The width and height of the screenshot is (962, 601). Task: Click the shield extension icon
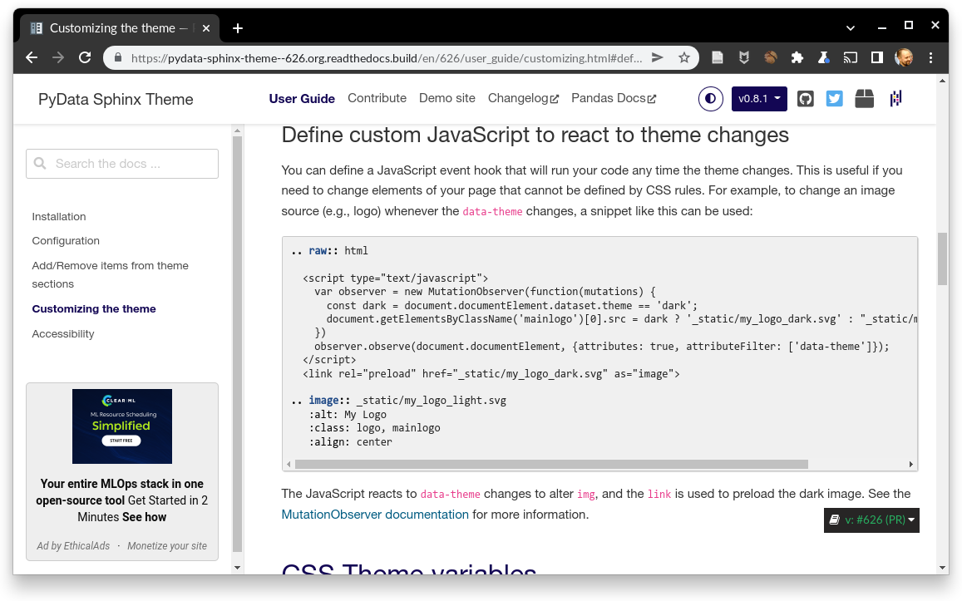pyautogui.click(x=743, y=57)
